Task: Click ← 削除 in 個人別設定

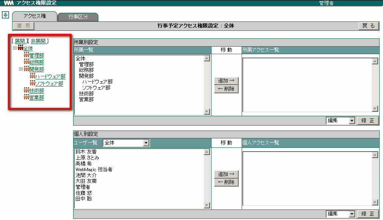Action: (x=226, y=182)
